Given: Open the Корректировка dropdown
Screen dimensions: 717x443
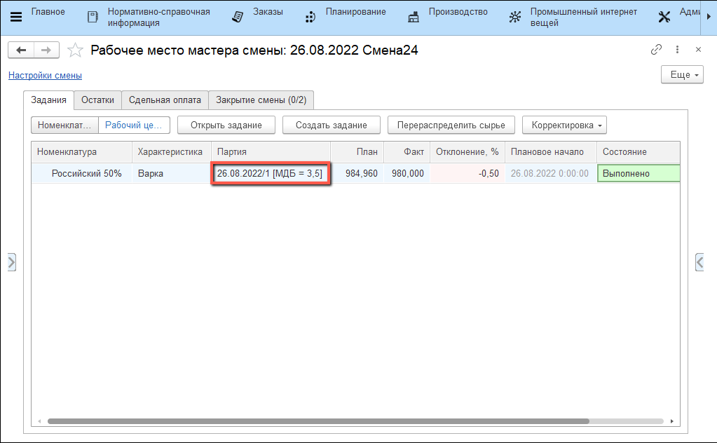Looking at the screenshot, I should (564, 125).
